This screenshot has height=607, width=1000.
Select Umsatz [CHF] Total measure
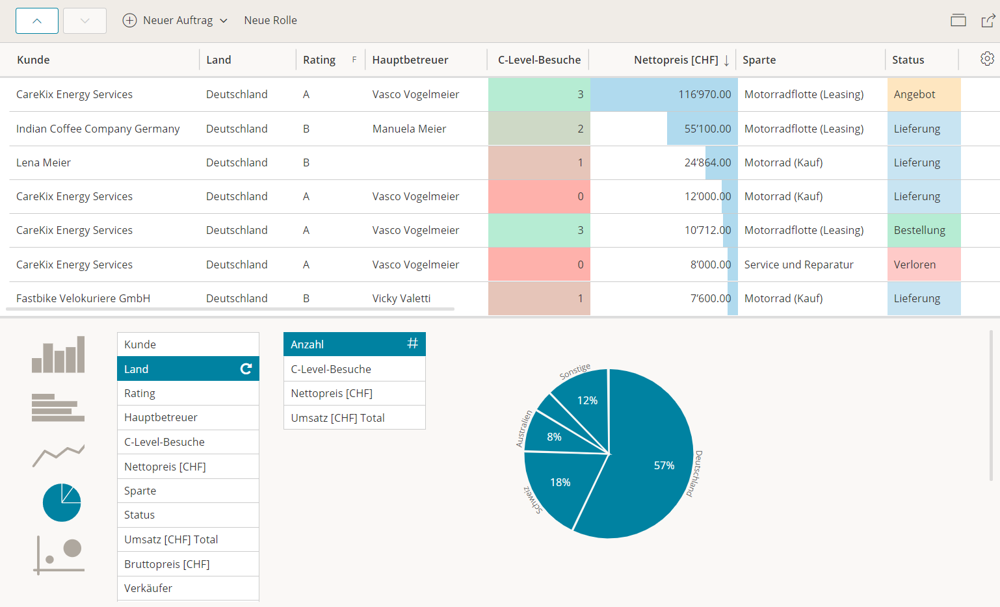354,418
